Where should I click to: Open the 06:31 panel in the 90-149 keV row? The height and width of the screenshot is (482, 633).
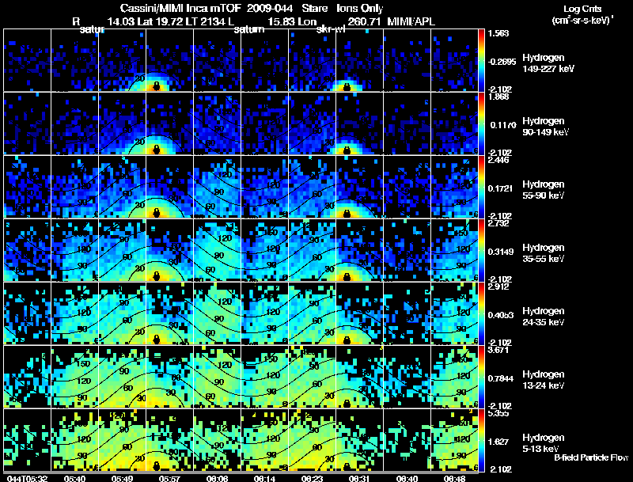click(x=359, y=123)
